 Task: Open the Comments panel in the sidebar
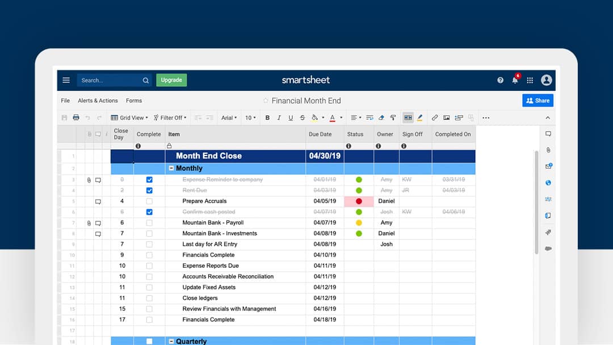pos(547,133)
